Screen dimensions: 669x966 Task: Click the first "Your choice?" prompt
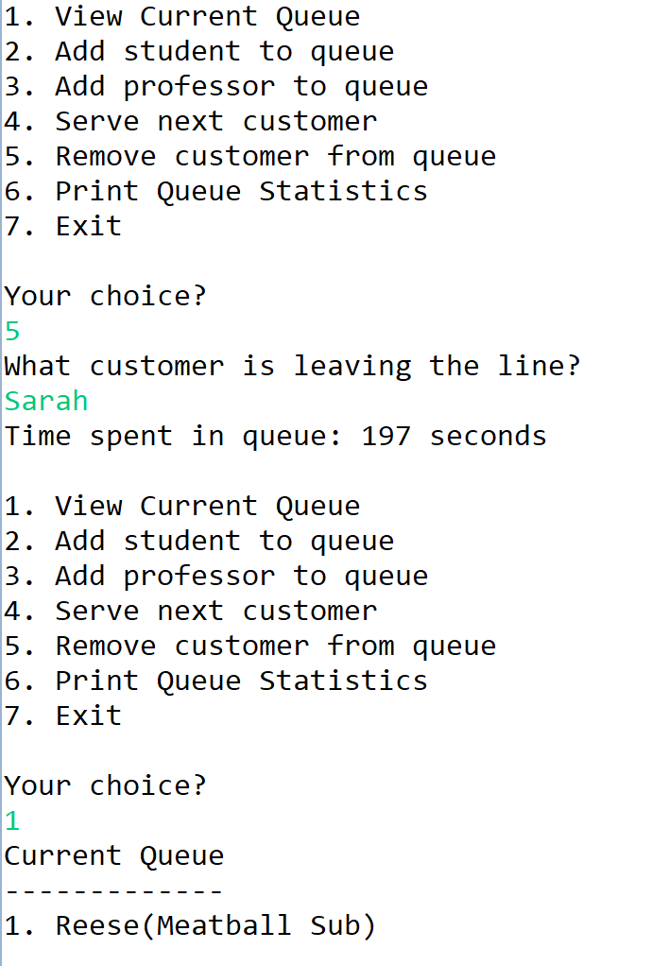[105, 297]
